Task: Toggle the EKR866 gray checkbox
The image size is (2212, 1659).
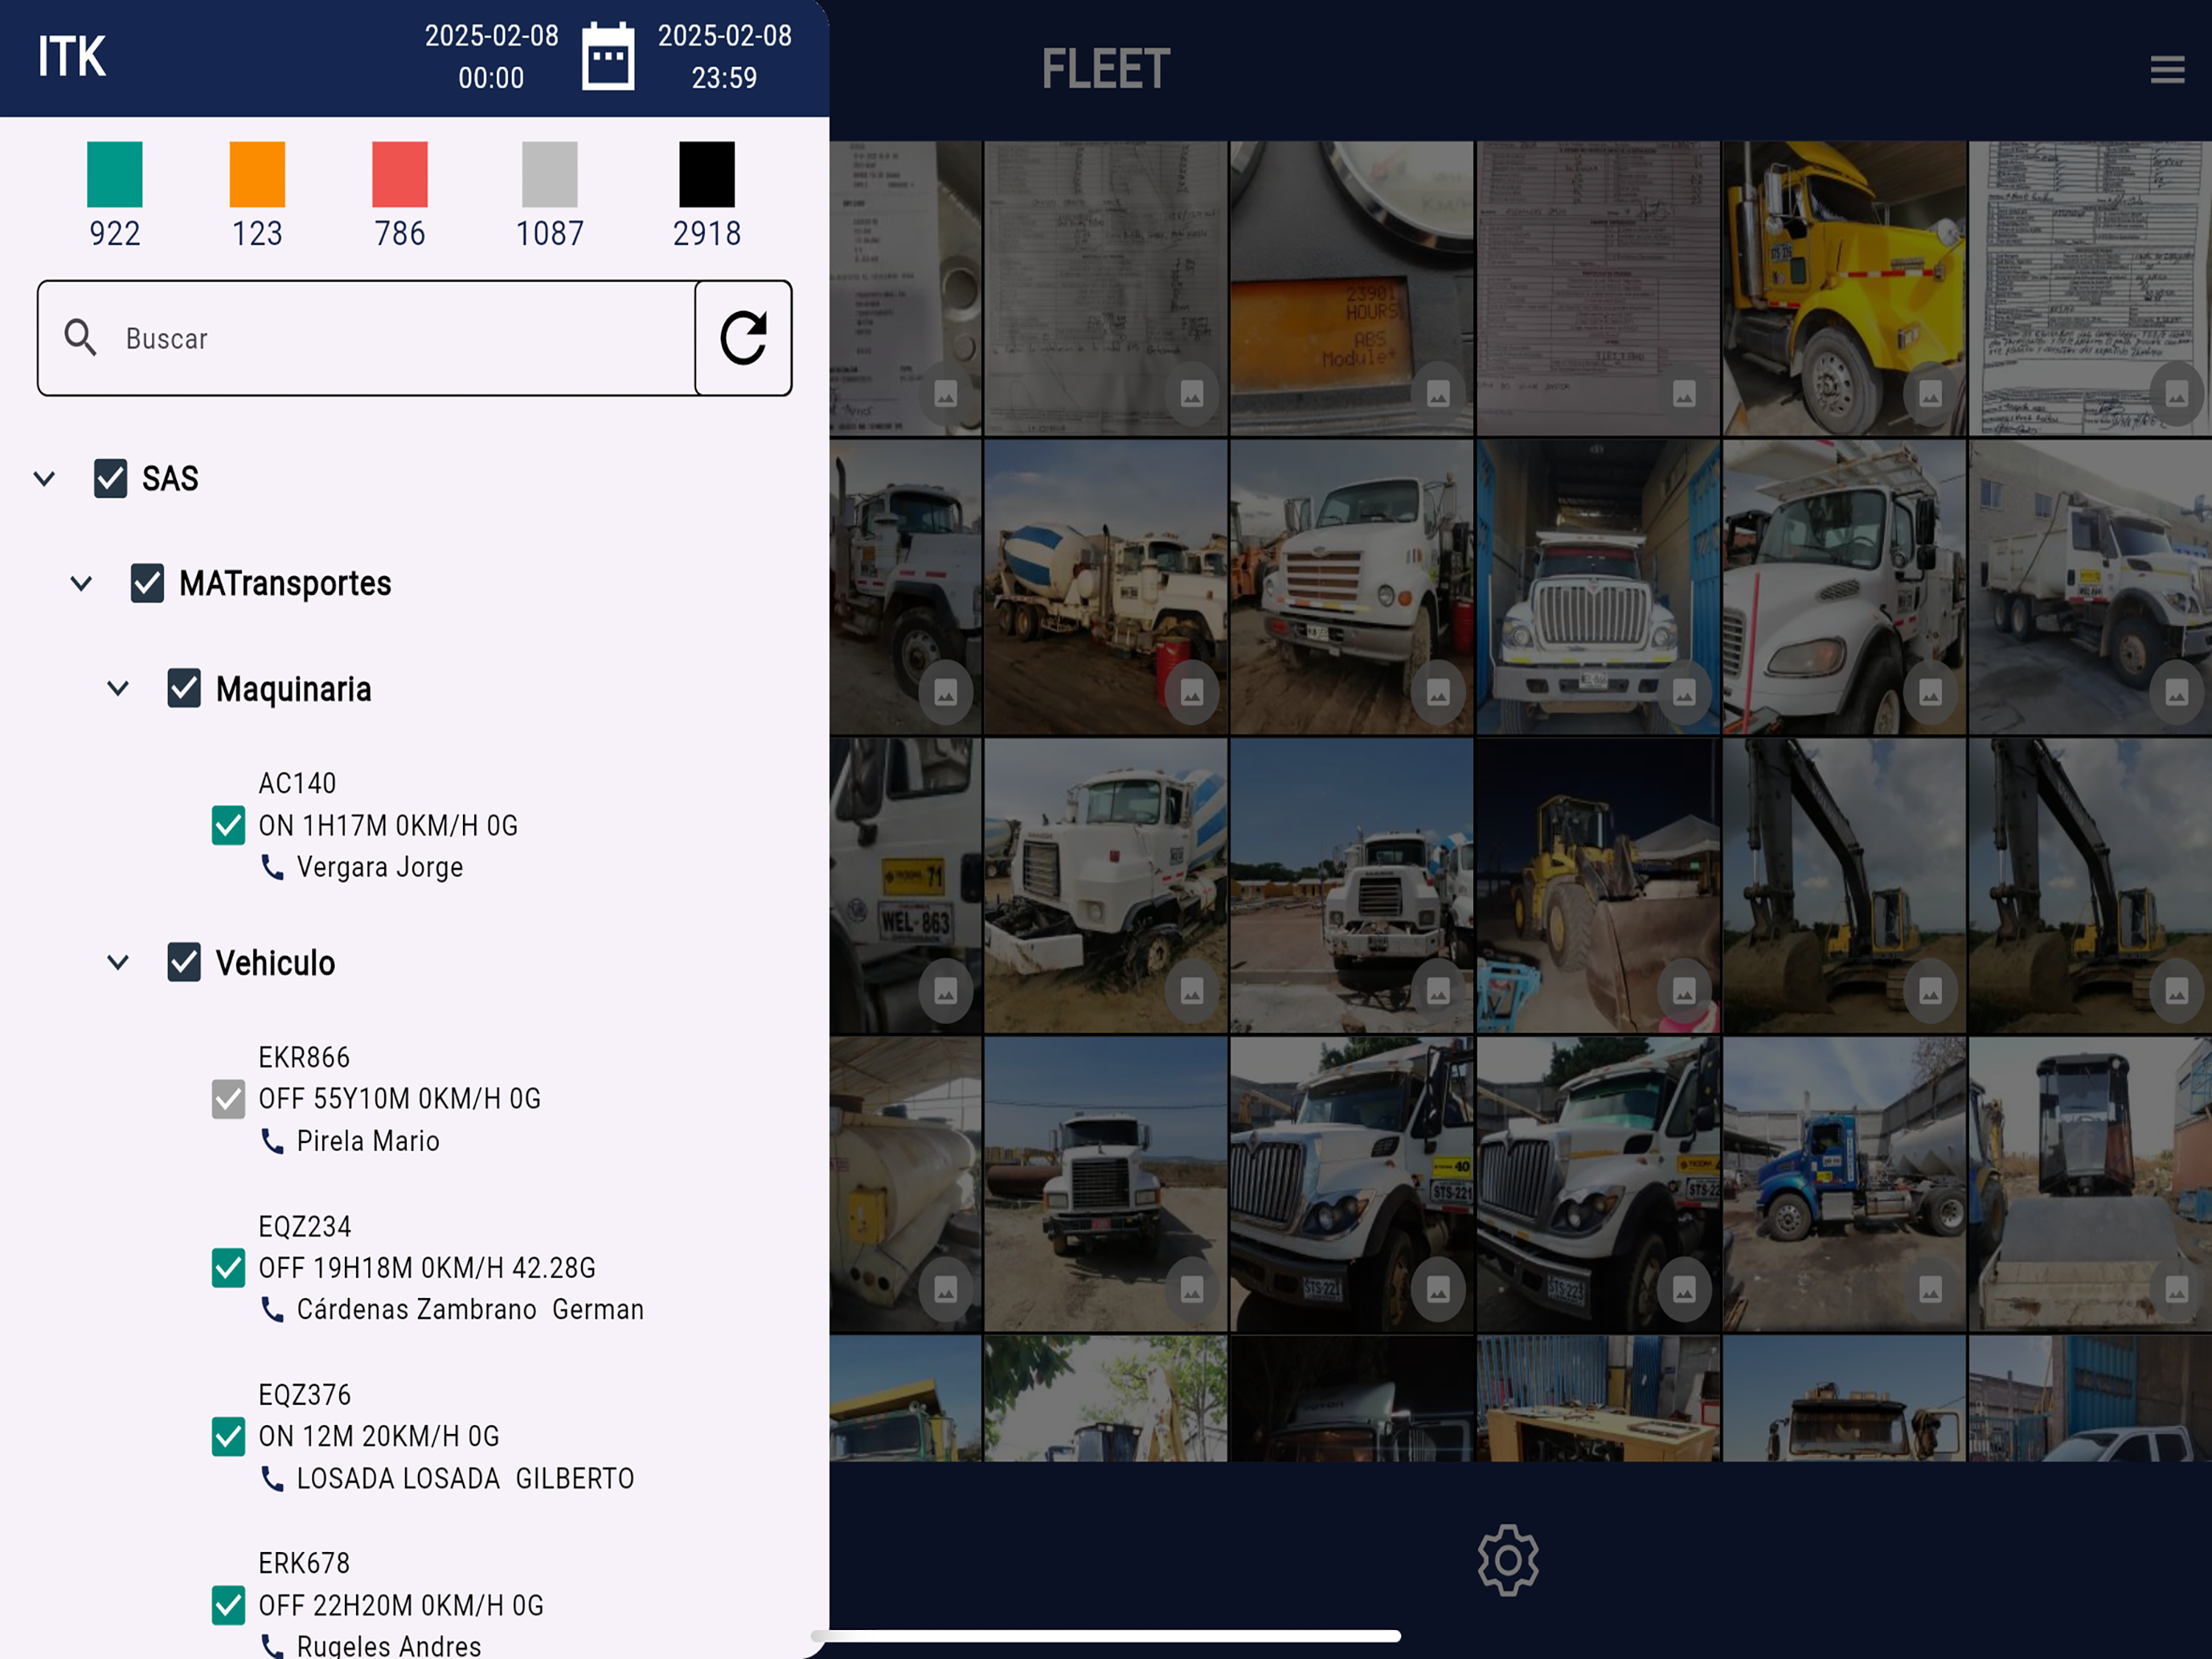Action: pos(228,1099)
